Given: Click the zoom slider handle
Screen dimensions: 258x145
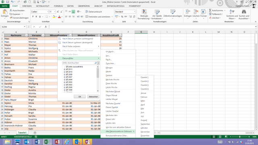Looking at the screenshot, I should 240,137.
